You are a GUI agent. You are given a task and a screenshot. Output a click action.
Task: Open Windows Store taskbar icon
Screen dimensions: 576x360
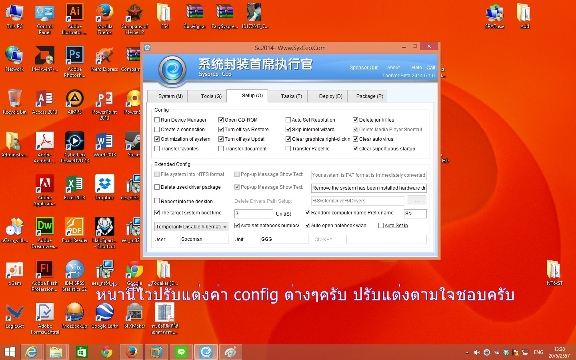pyautogui.click(x=81, y=352)
